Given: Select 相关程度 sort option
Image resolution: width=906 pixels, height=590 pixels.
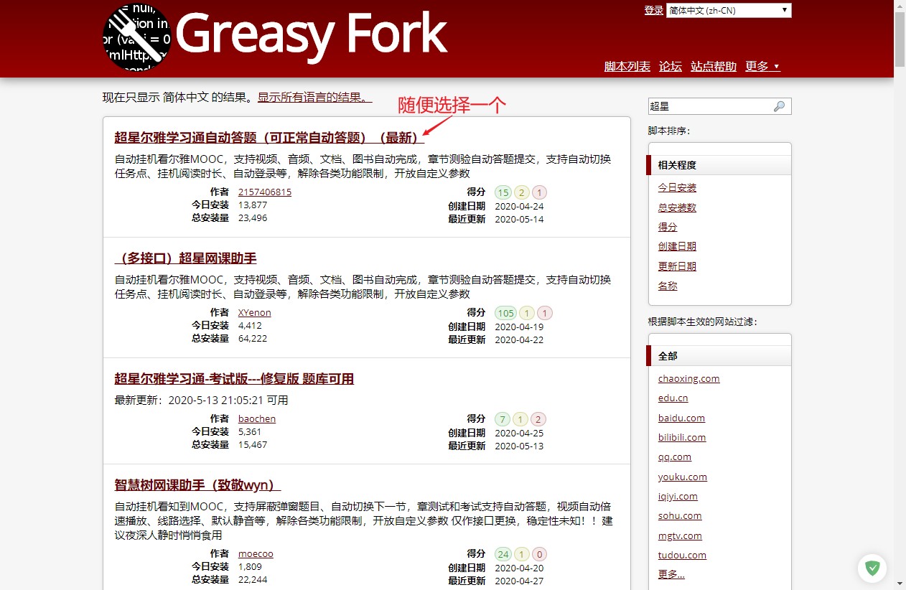Looking at the screenshot, I should pyautogui.click(x=720, y=165).
